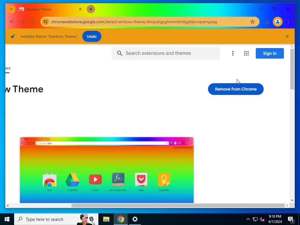This screenshot has height=225, width=300.
Task: Open the Chrome profile avatar
Action: click(x=278, y=22)
